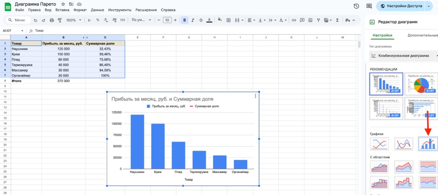The width and height of the screenshot is (438, 195).
Task: Click the undo icon in toolbar
Action: (x=36, y=20)
